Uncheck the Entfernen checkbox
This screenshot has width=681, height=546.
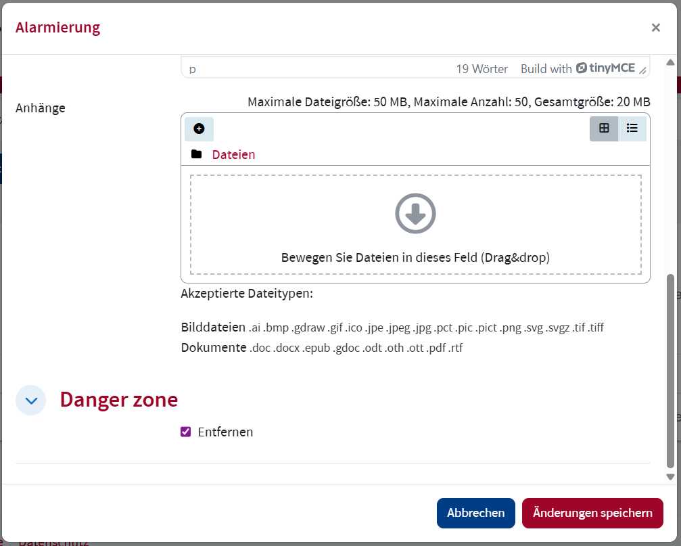click(x=186, y=432)
